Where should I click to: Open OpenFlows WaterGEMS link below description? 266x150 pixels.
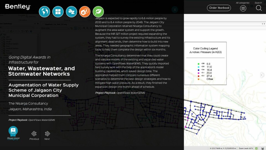point(131,93)
